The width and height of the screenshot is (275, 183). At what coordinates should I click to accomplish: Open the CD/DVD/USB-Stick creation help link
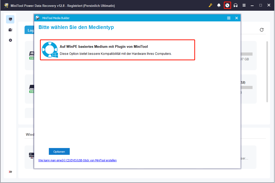click(77, 160)
